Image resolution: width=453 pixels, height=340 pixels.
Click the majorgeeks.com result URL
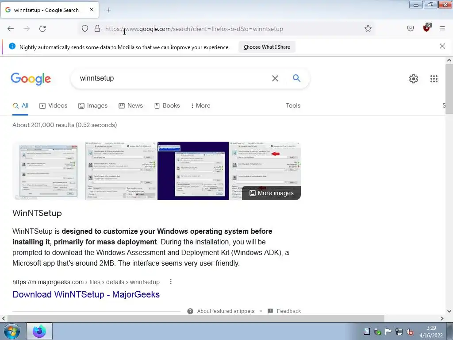click(86, 282)
